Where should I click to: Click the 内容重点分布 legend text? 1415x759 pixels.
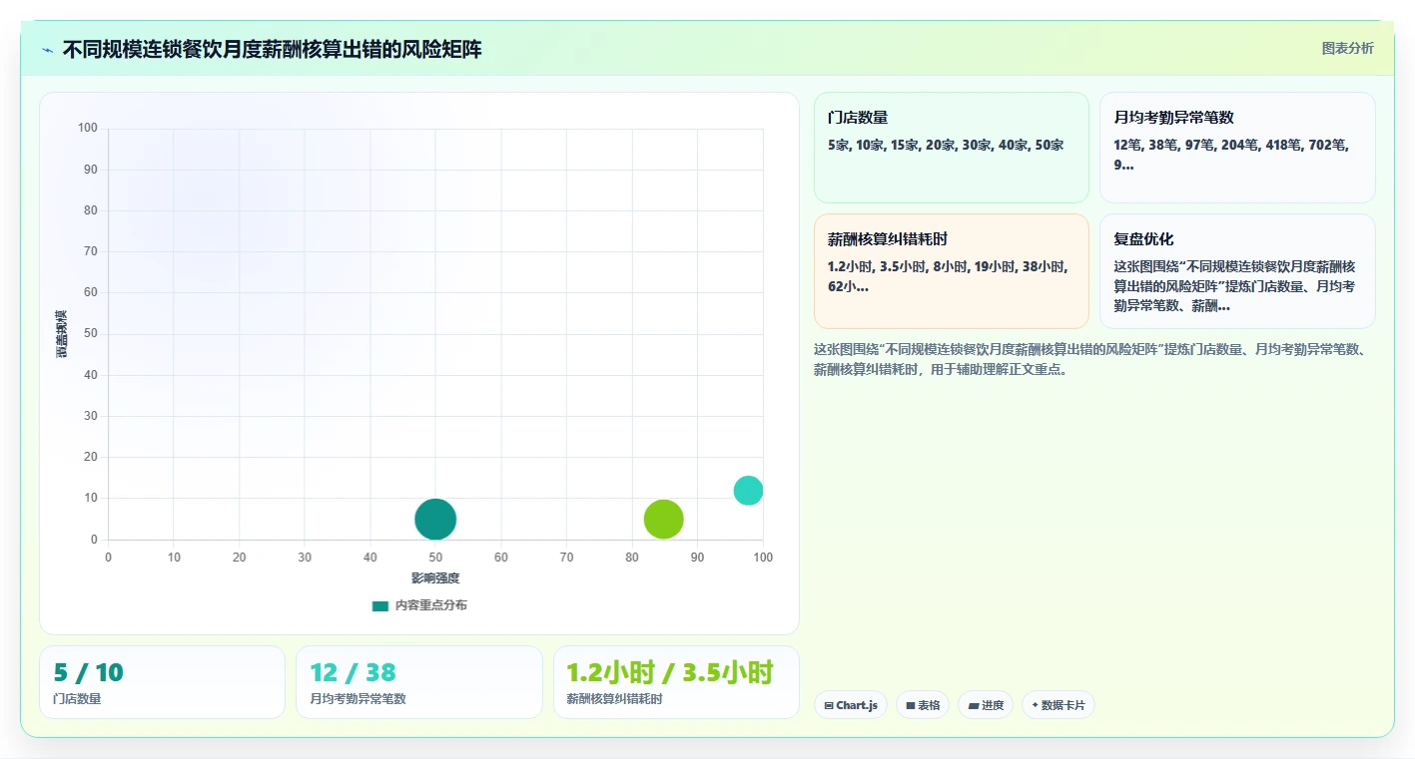pyautogui.click(x=430, y=605)
